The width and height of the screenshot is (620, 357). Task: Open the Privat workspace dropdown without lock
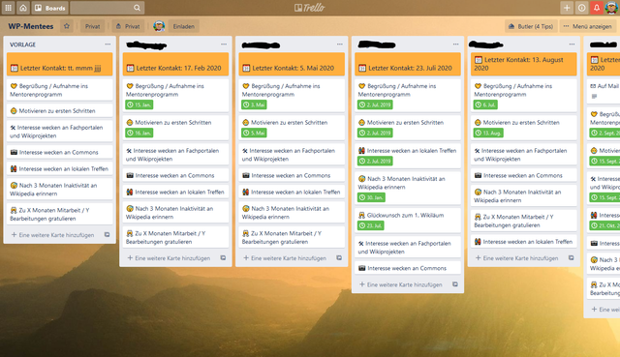tap(93, 26)
